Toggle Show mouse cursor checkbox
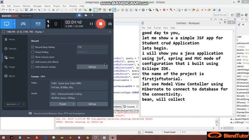This screenshot has height=140, width=249. coord(33,57)
